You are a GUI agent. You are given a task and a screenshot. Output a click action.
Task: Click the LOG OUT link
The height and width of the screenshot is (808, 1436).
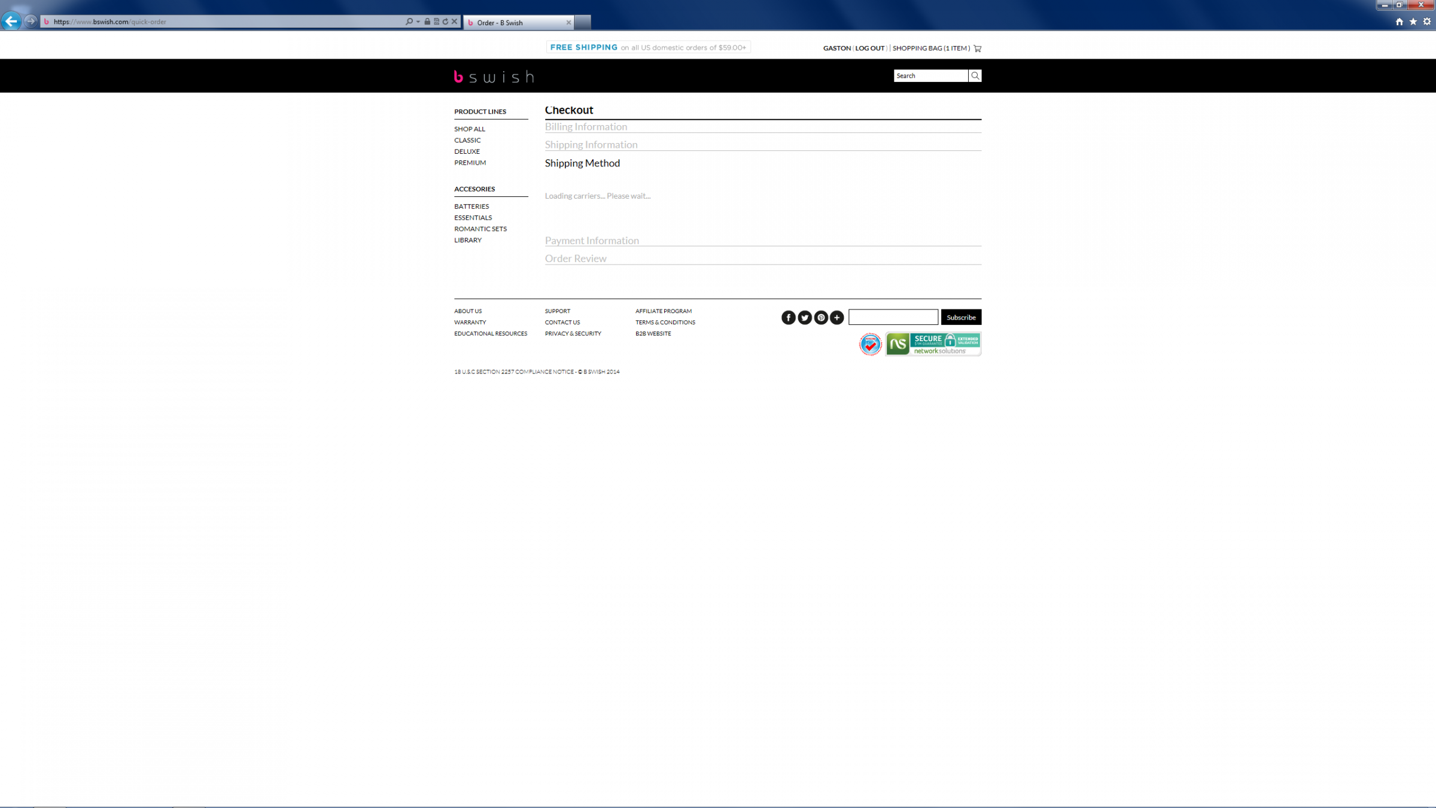(869, 48)
